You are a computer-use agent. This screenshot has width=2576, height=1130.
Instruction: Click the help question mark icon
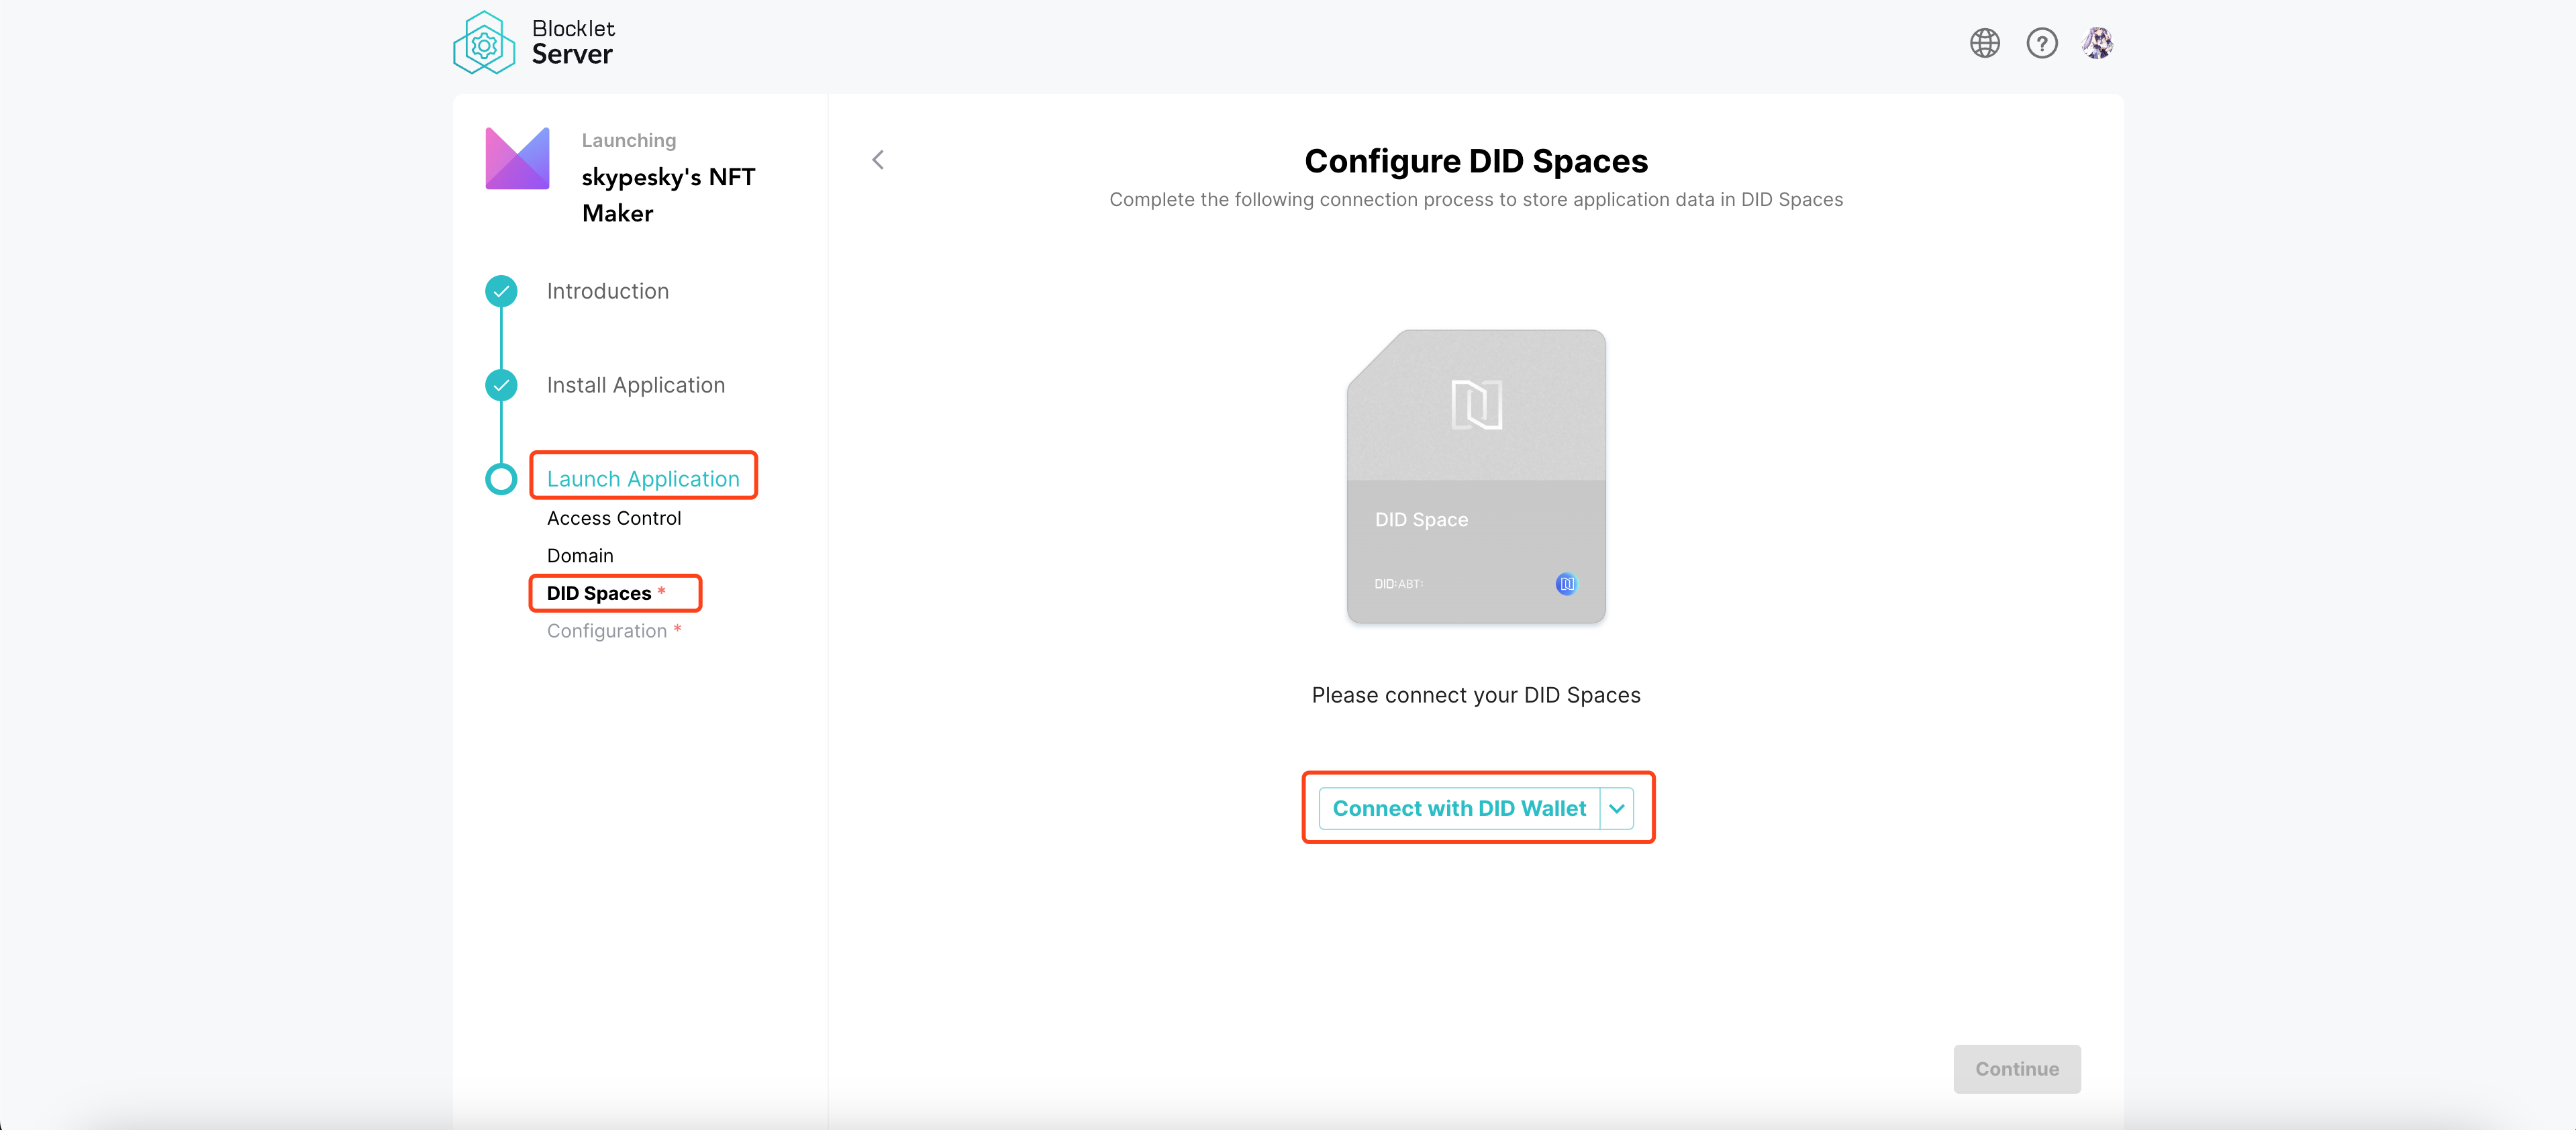pyautogui.click(x=2041, y=43)
